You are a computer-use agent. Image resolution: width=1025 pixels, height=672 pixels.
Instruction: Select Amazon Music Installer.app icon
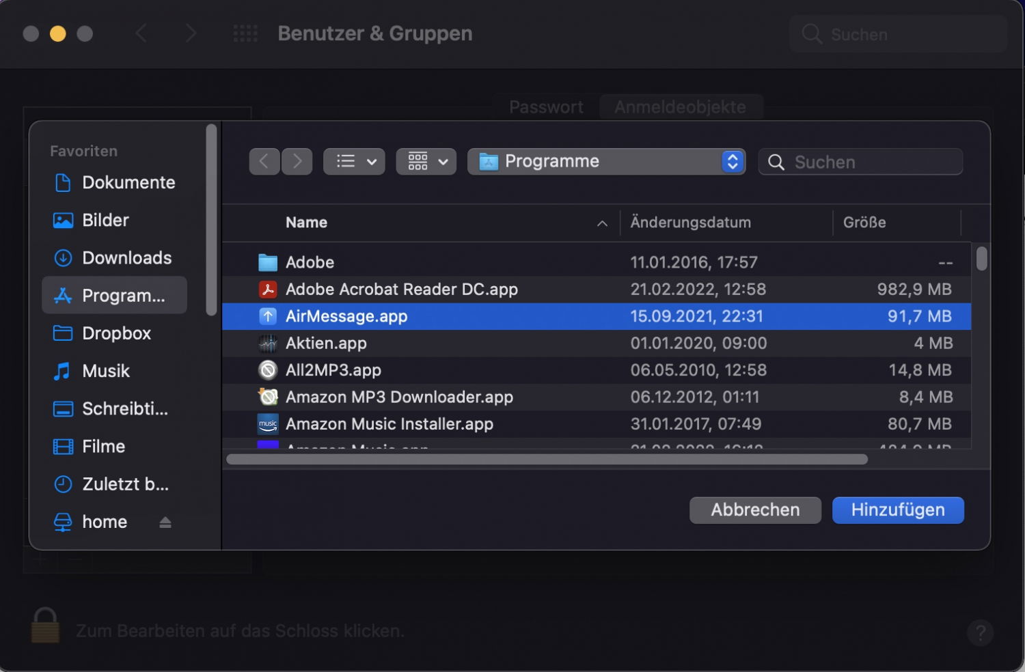pos(268,424)
